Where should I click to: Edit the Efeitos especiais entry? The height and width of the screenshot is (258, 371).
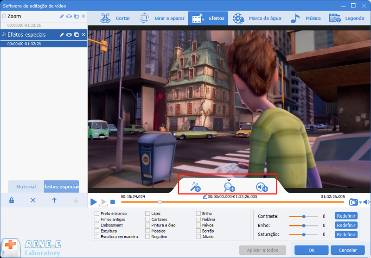[x=62, y=35]
